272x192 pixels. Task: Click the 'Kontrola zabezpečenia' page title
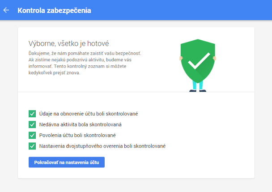[x=54, y=10]
